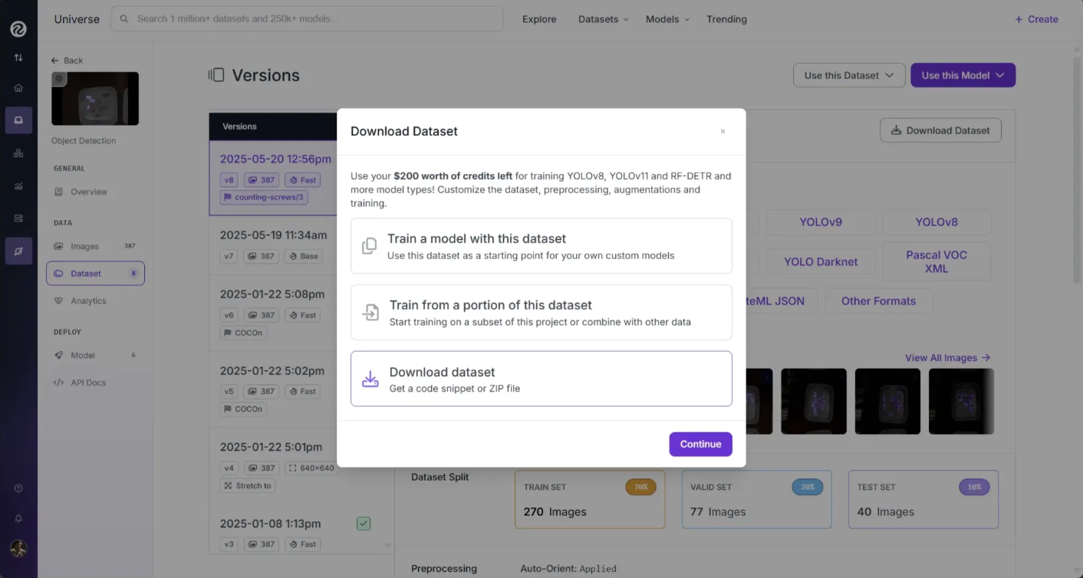This screenshot has height=578, width=1083.
Task: Click the download tray icon in dialog
Action: click(370, 379)
